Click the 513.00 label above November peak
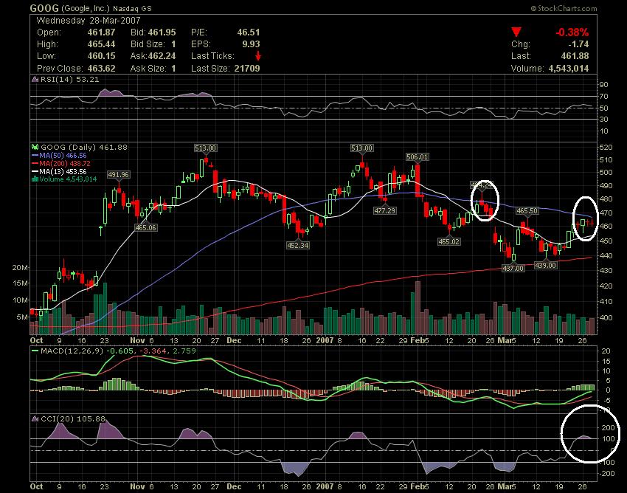Viewport: 627px width, 493px height. click(206, 148)
